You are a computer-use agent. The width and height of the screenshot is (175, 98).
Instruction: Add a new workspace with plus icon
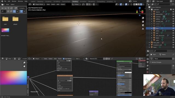[x=115, y=2]
